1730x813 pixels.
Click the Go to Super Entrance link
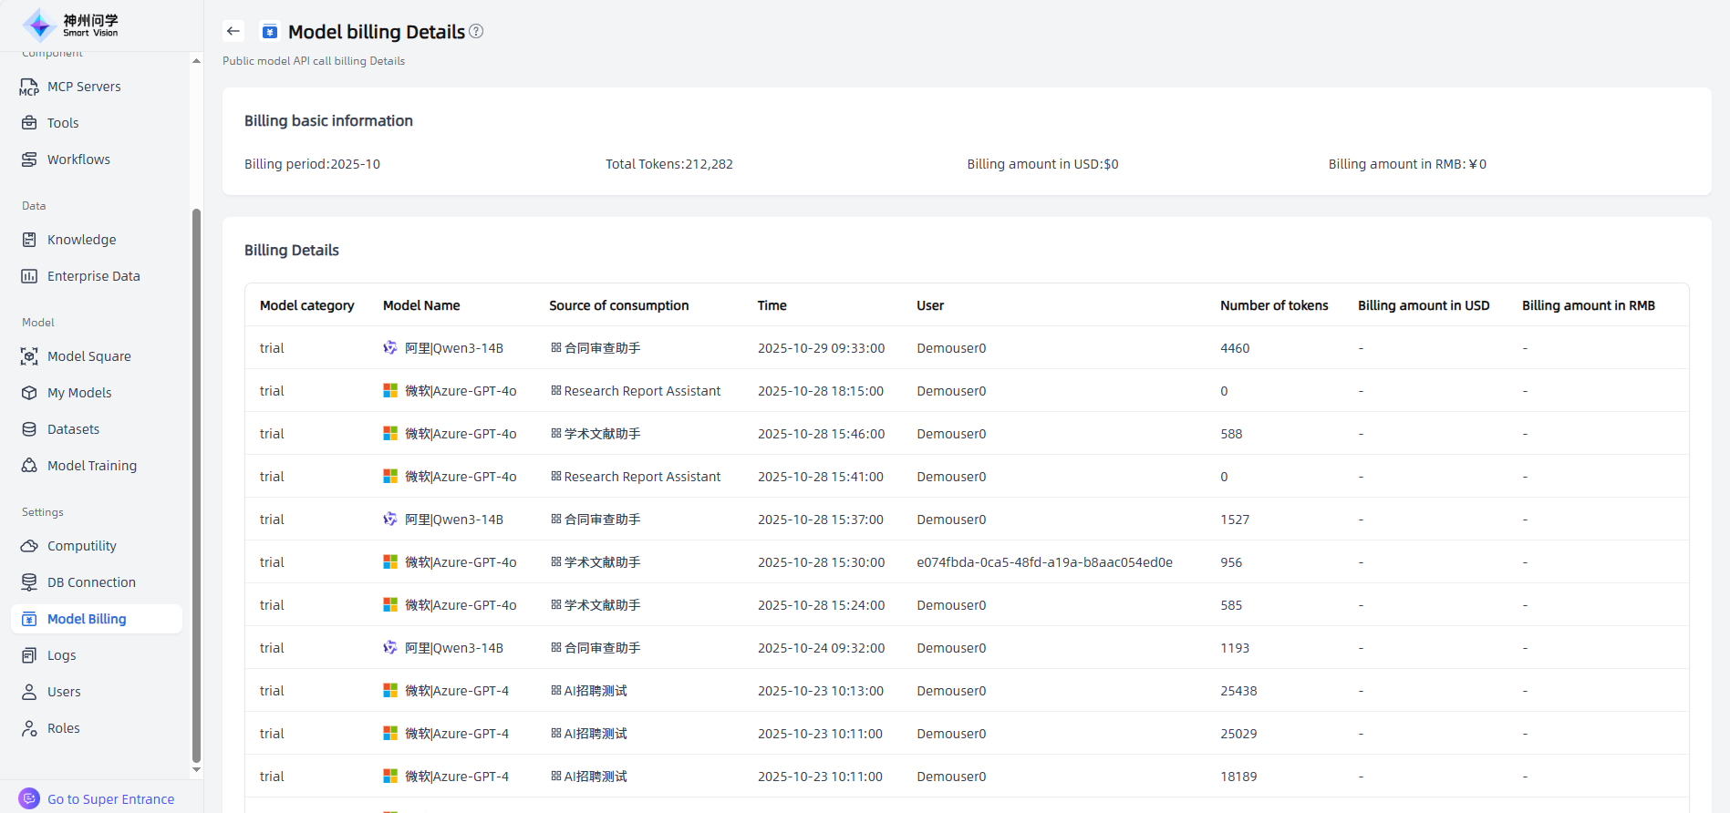(110, 799)
